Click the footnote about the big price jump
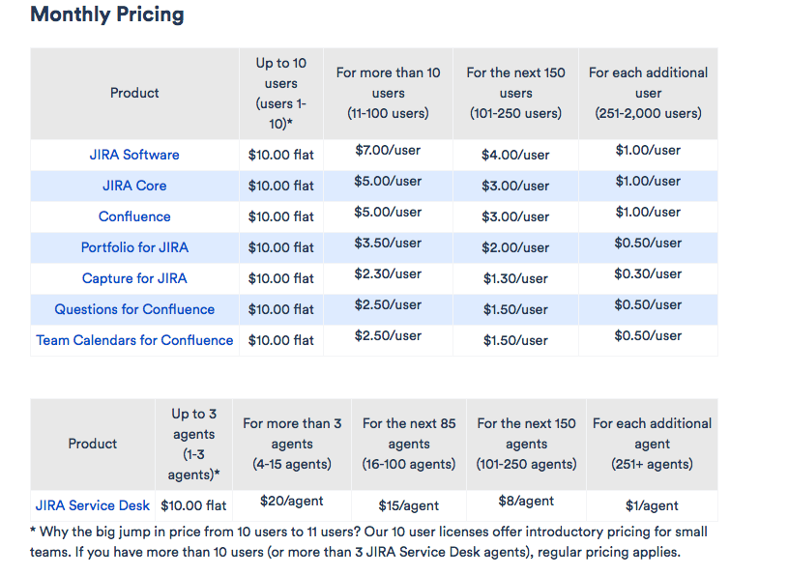The height and width of the screenshot is (575, 788). (x=368, y=542)
